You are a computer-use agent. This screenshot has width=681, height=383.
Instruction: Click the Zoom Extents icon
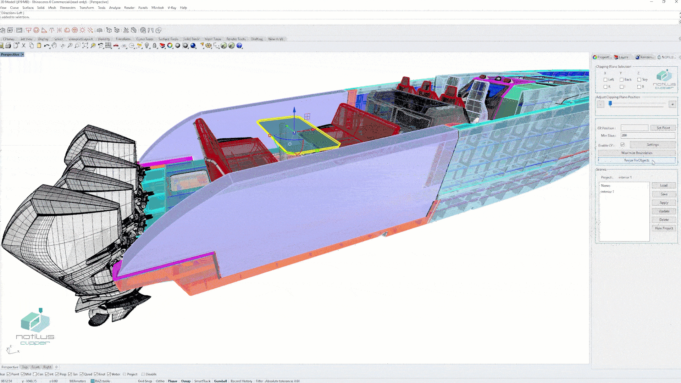[85, 45]
